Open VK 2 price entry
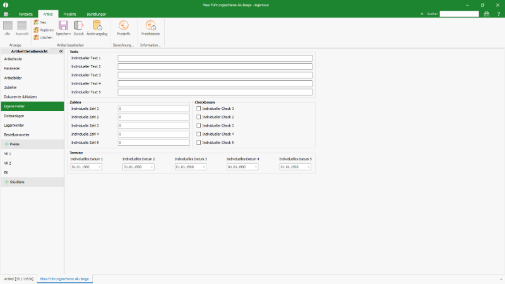The image size is (505, 284). click(32, 163)
